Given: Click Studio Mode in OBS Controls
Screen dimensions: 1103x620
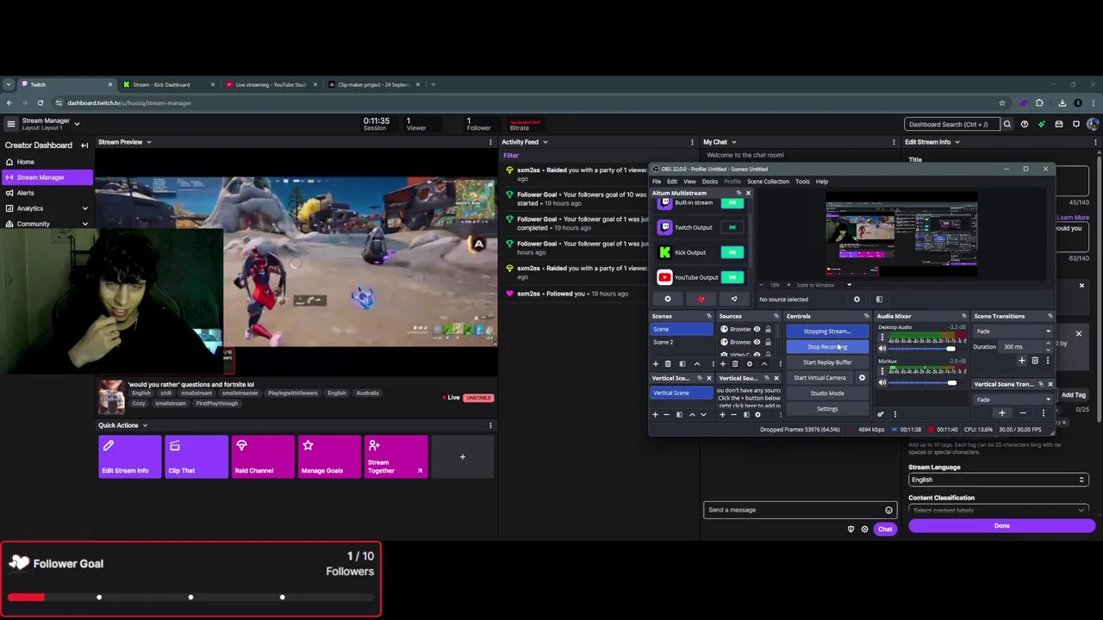Looking at the screenshot, I should [827, 394].
